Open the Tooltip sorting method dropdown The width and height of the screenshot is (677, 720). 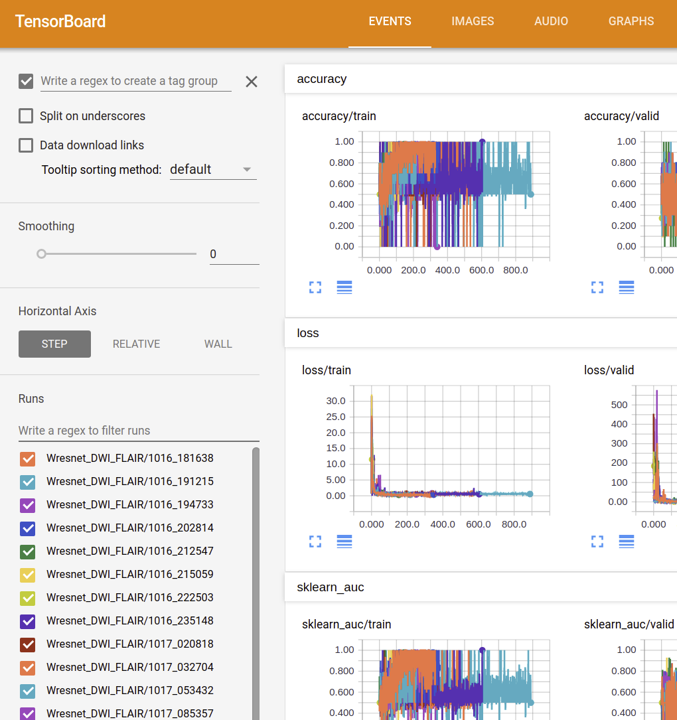click(x=212, y=169)
